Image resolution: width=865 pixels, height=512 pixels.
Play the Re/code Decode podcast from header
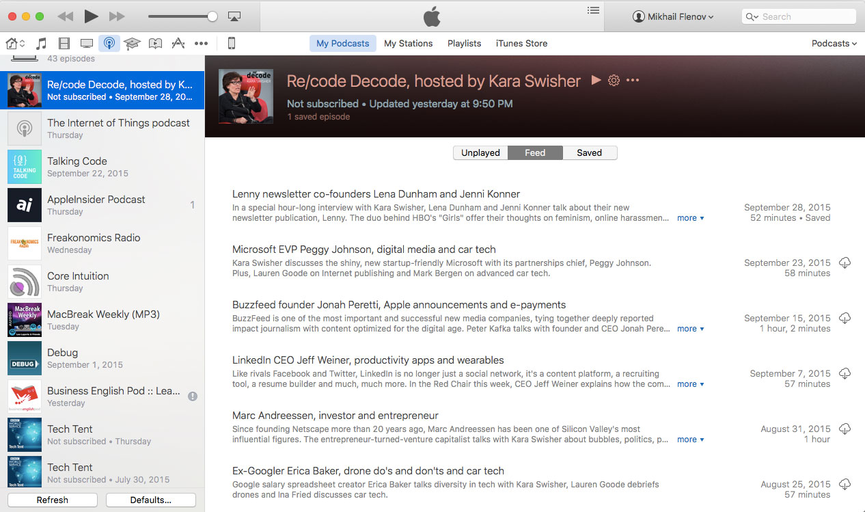[596, 81]
